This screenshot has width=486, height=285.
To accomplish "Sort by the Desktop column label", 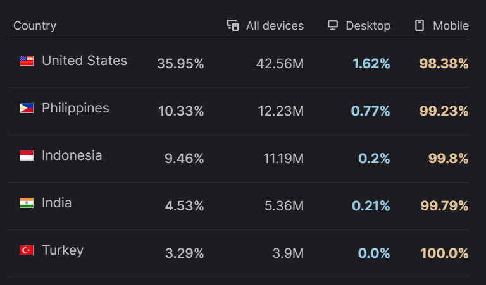I will [x=368, y=26].
